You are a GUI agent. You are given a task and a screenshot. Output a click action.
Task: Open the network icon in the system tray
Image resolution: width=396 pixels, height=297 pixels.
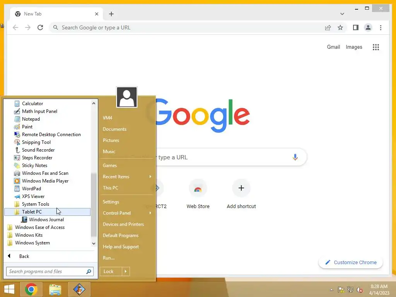(350, 290)
